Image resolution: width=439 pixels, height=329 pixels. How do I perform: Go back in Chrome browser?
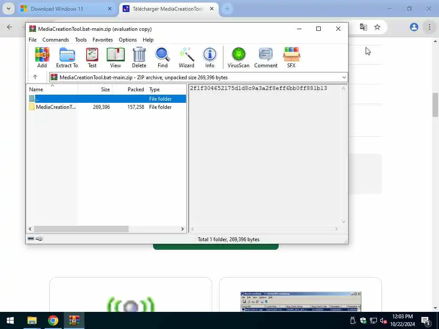(9, 27)
